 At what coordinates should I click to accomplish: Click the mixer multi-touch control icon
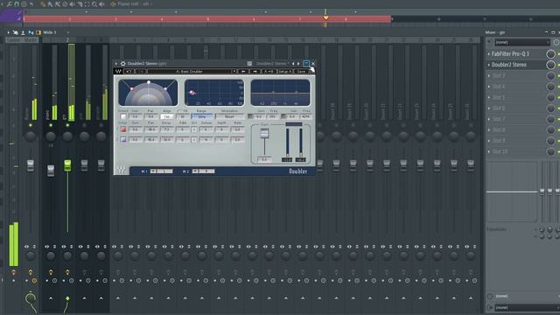16,32
